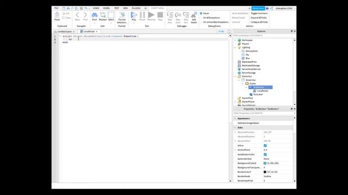Click Expand All Folds action
348x195 pixels.
pos(259,18)
